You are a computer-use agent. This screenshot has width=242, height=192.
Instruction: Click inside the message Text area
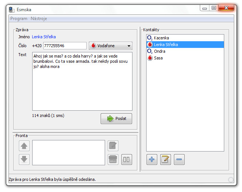click(82, 81)
